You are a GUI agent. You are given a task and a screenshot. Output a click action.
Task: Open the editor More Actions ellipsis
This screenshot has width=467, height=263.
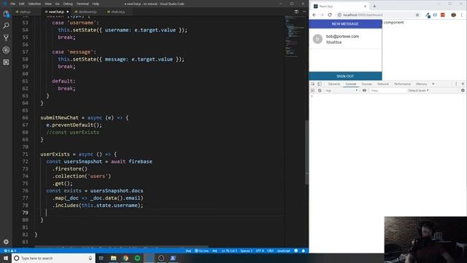(x=304, y=12)
